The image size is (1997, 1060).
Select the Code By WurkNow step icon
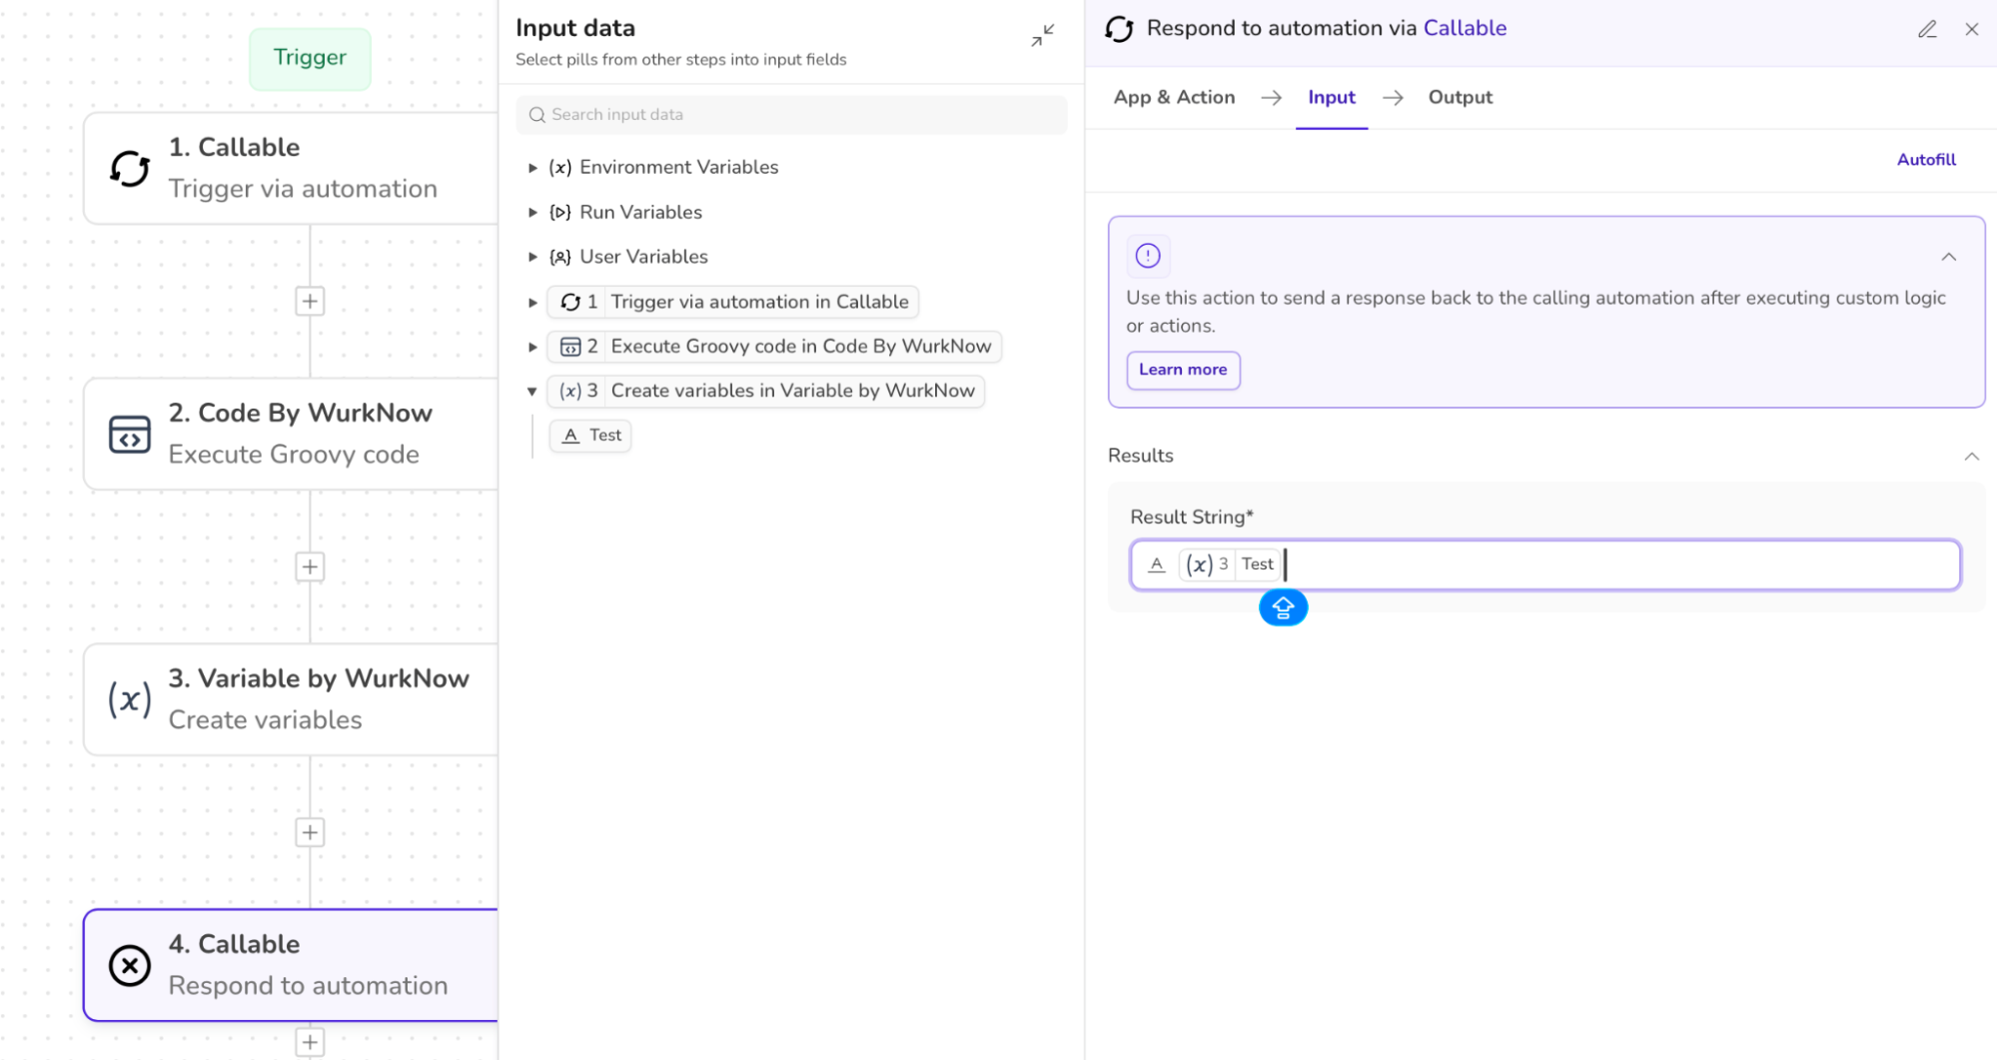point(130,434)
